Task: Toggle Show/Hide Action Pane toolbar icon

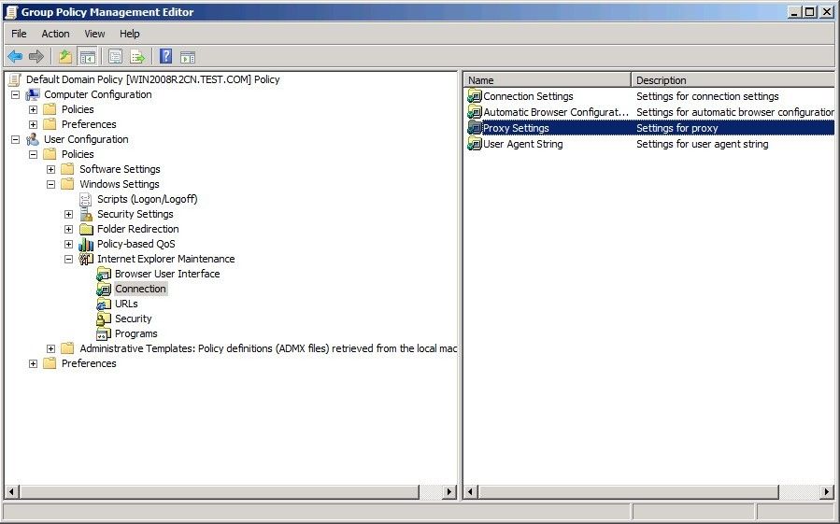Action: click(x=188, y=57)
